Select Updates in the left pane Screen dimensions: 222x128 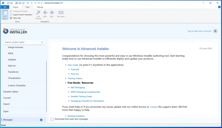pos(12,60)
